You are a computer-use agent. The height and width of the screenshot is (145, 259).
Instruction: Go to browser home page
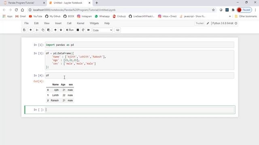coord(22,10)
